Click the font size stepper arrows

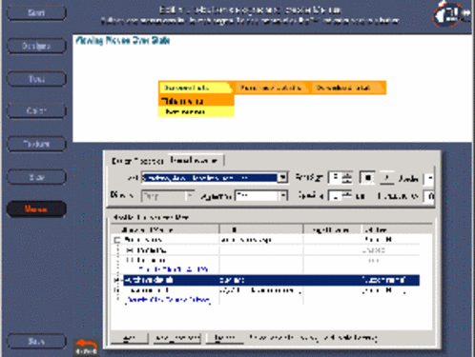[x=347, y=178]
